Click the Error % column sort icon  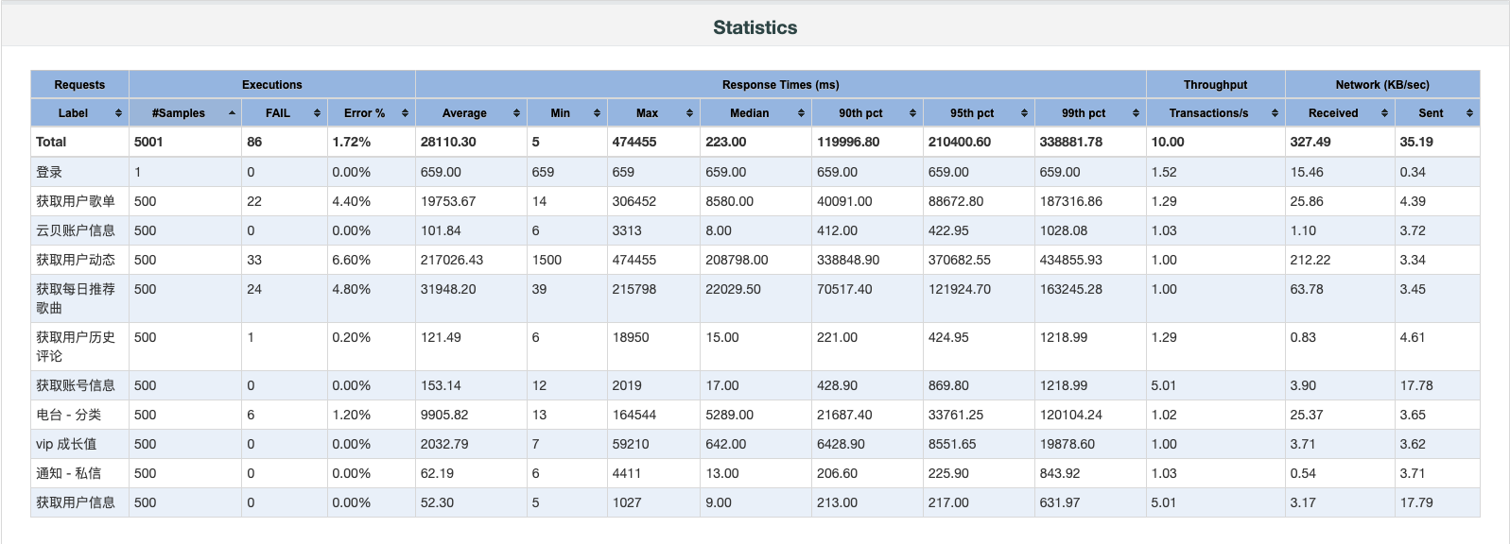(x=405, y=113)
